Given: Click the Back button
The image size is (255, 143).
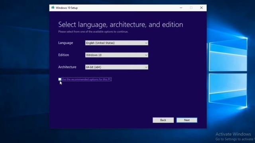Looking at the screenshot, I should (x=163, y=120).
